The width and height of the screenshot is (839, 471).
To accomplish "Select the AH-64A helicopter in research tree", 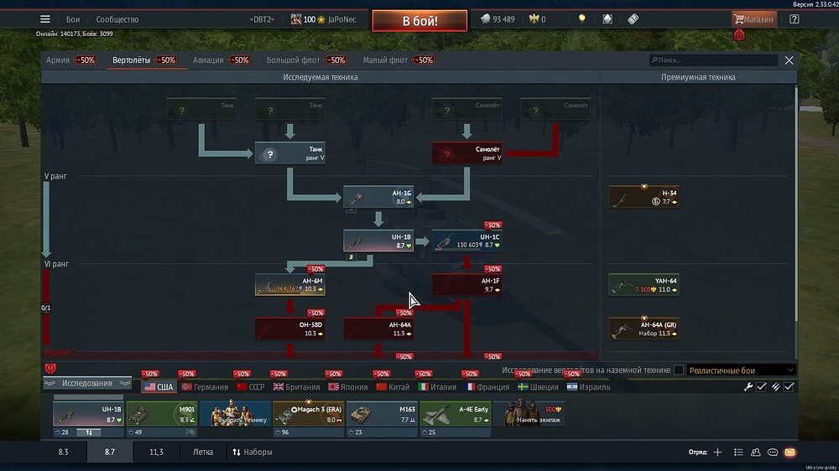I will click(378, 329).
